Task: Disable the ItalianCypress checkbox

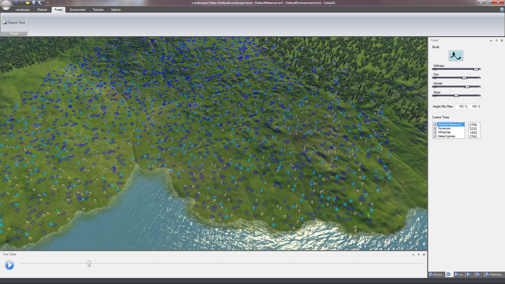Action: coord(435,136)
